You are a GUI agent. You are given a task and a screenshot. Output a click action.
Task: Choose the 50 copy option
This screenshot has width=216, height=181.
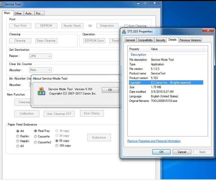[x=57, y=141]
